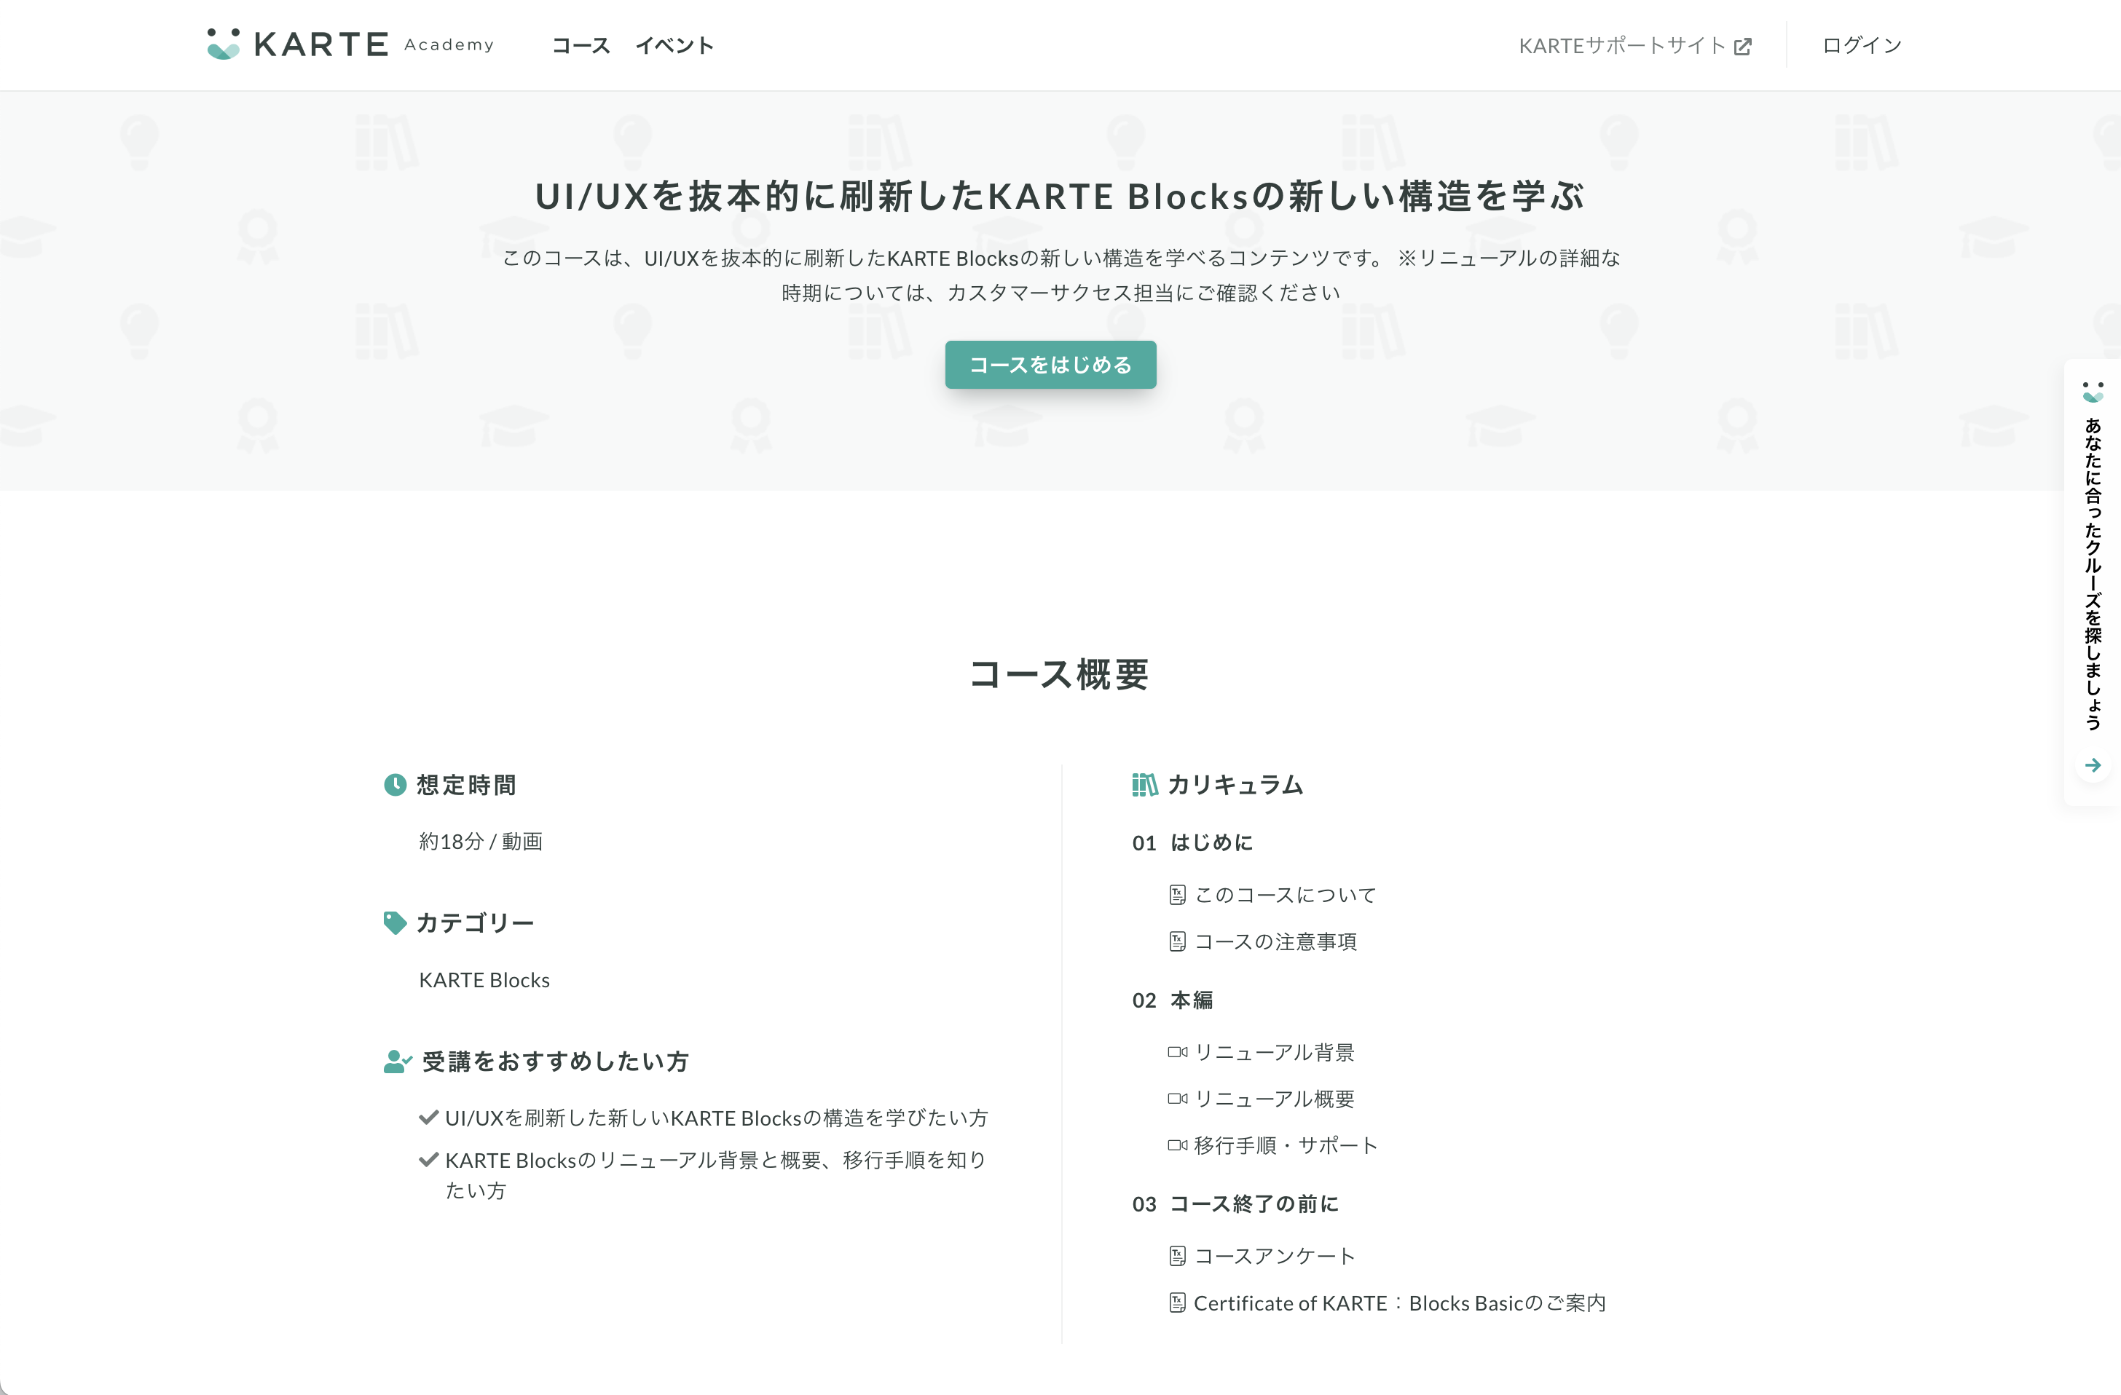Image resolution: width=2121 pixels, height=1395 pixels.
Task: Click the ログイン link
Action: (1862, 45)
